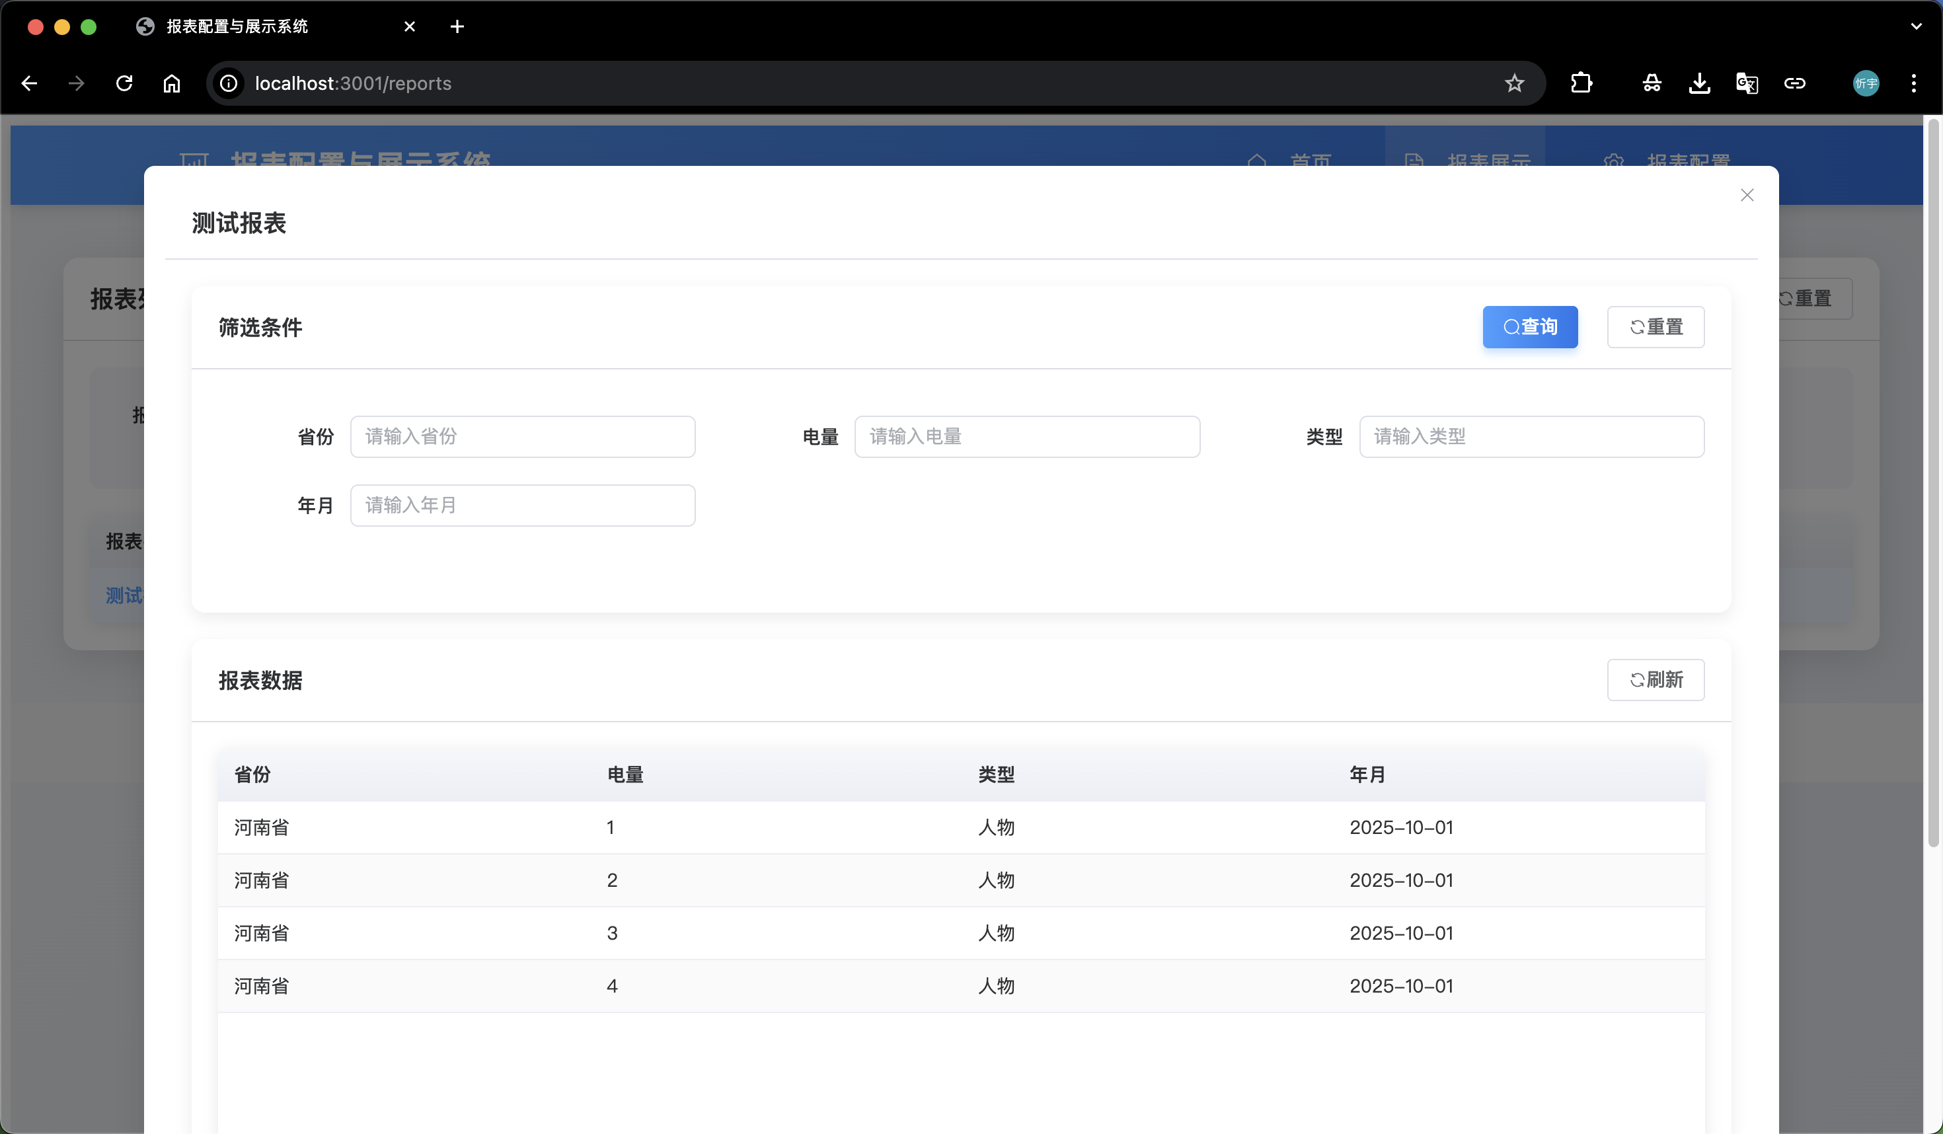This screenshot has height=1134, width=1943.
Task: Open the browser downloads icon
Action: click(1698, 83)
